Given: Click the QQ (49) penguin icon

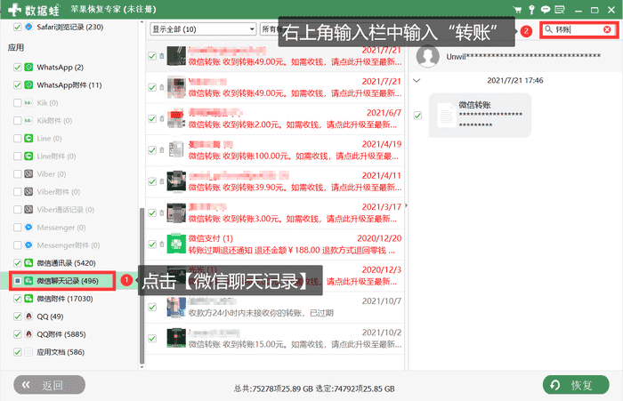Looking at the screenshot, I should [28, 317].
